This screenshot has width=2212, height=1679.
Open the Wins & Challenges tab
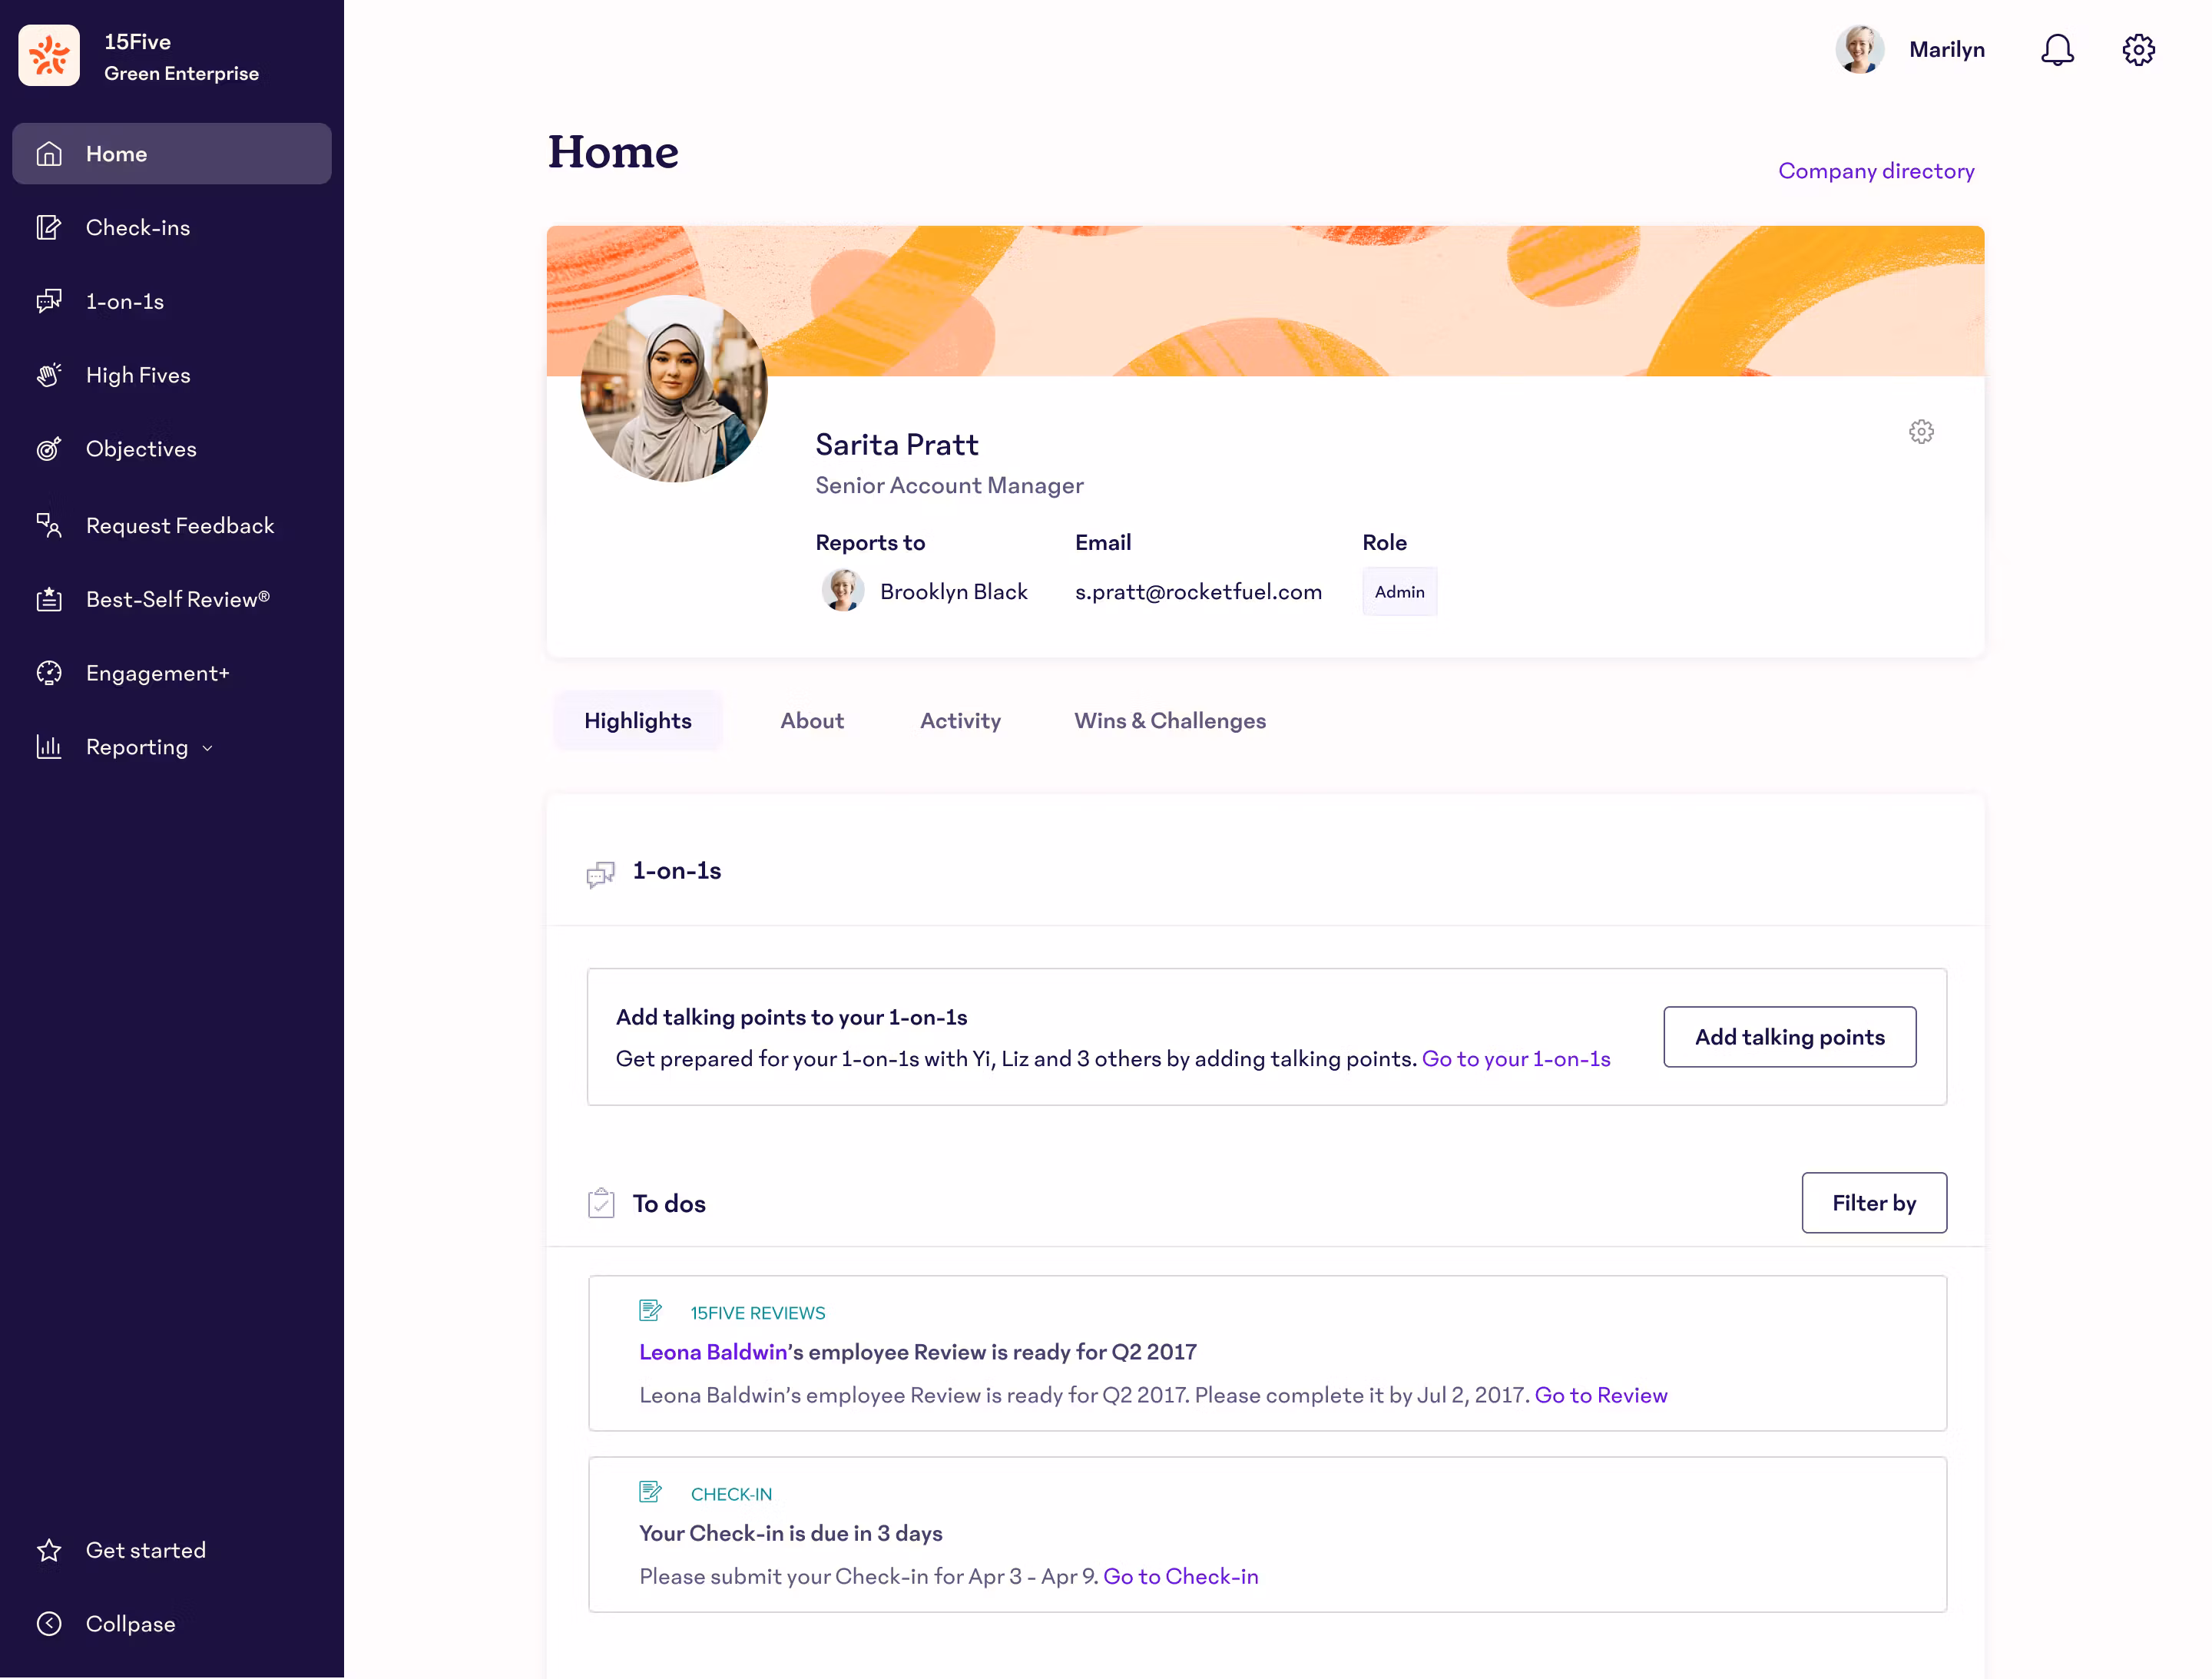pyautogui.click(x=1170, y=720)
